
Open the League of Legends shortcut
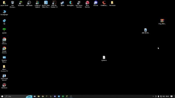pos(37,4)
